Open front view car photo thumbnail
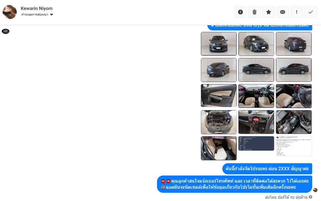Image resolution: width=321 pixels, height=201 pixels. coord(219,44)
